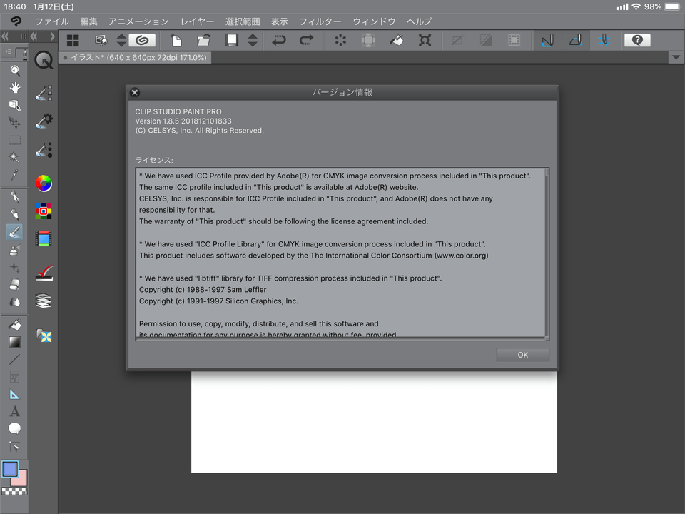Select the Blend tool
Image resolution: width=685 pixels, height=514 pixels.
(x=15, y=302)
